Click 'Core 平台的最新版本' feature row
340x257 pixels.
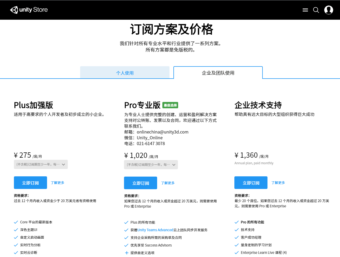coord(33,222)
